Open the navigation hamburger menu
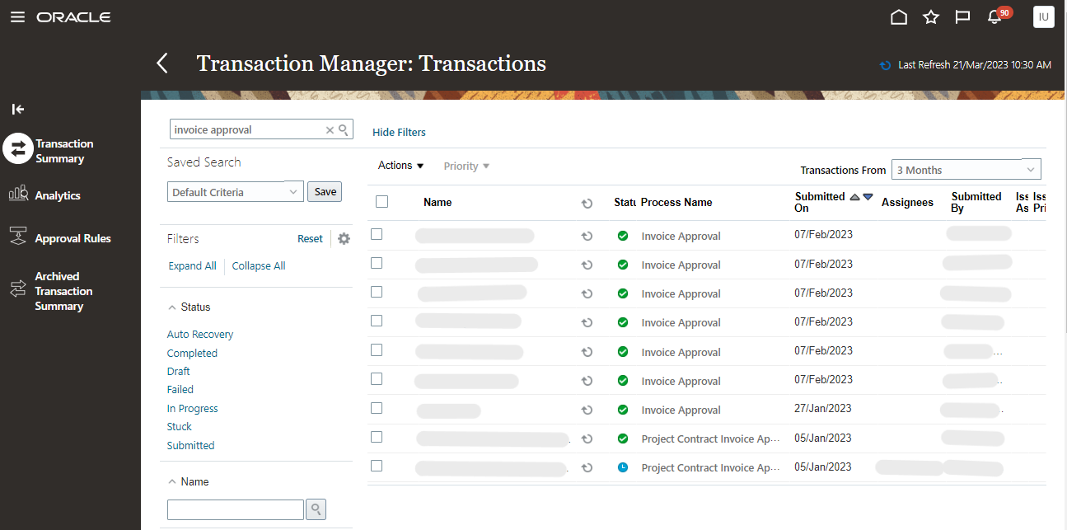Screen dimensions: 1067x530 [17, 16]
